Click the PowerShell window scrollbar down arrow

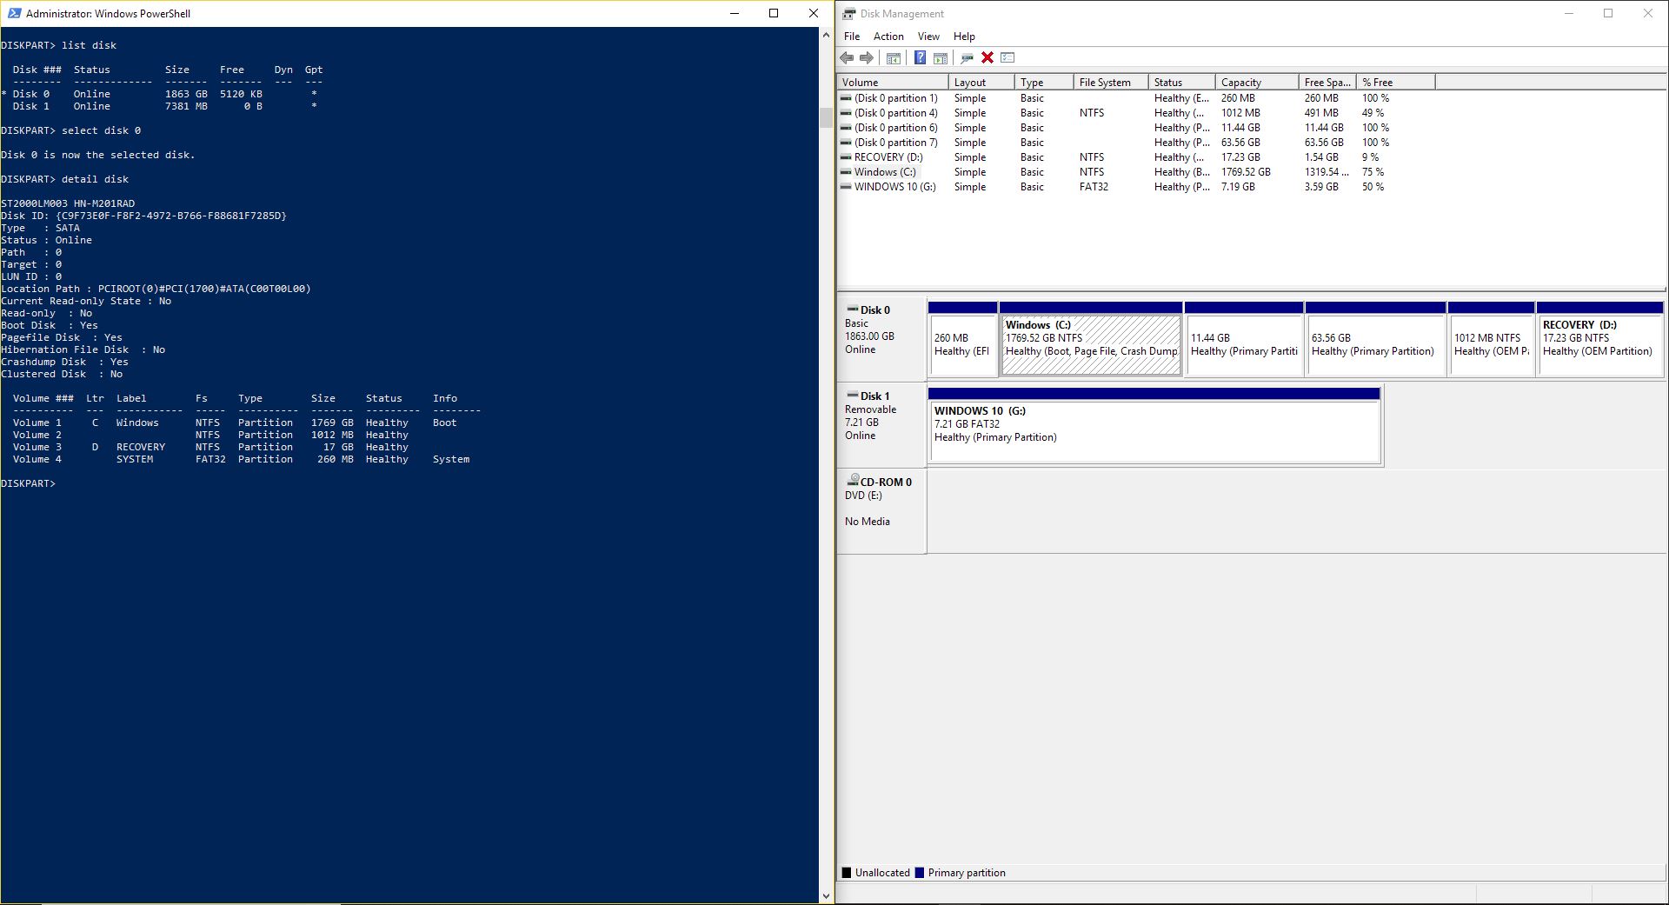click(x=826, y=895)
